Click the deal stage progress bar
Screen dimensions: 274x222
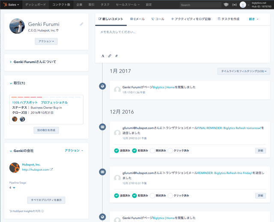46,97
